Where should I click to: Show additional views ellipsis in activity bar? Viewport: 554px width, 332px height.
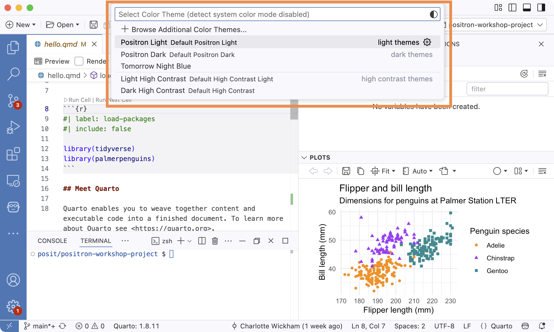click(13, 234)
